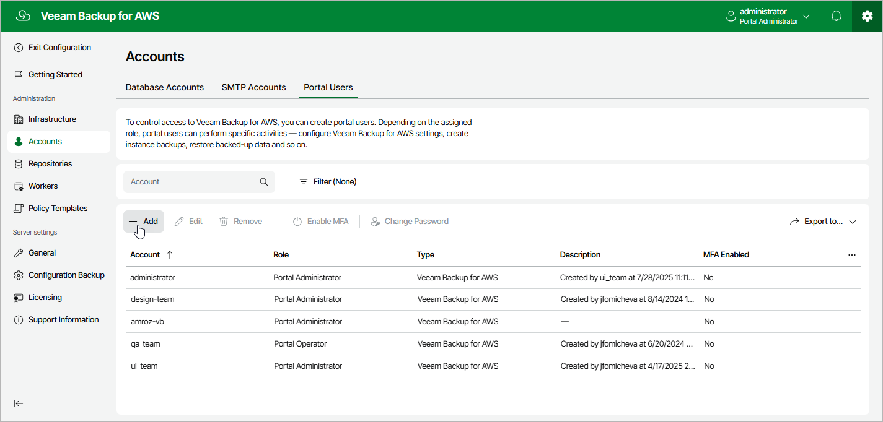Switch to SMTP Accounts tab
The image size is (883, 422).
[x=254, y=87]
